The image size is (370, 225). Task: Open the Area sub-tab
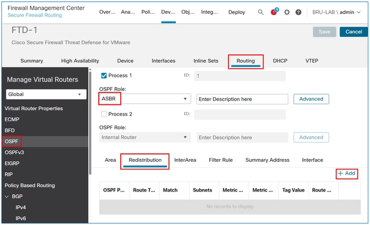pos(110,160)
